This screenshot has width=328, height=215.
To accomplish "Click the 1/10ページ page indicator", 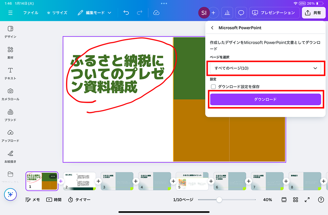I will [x=183, y=200].
